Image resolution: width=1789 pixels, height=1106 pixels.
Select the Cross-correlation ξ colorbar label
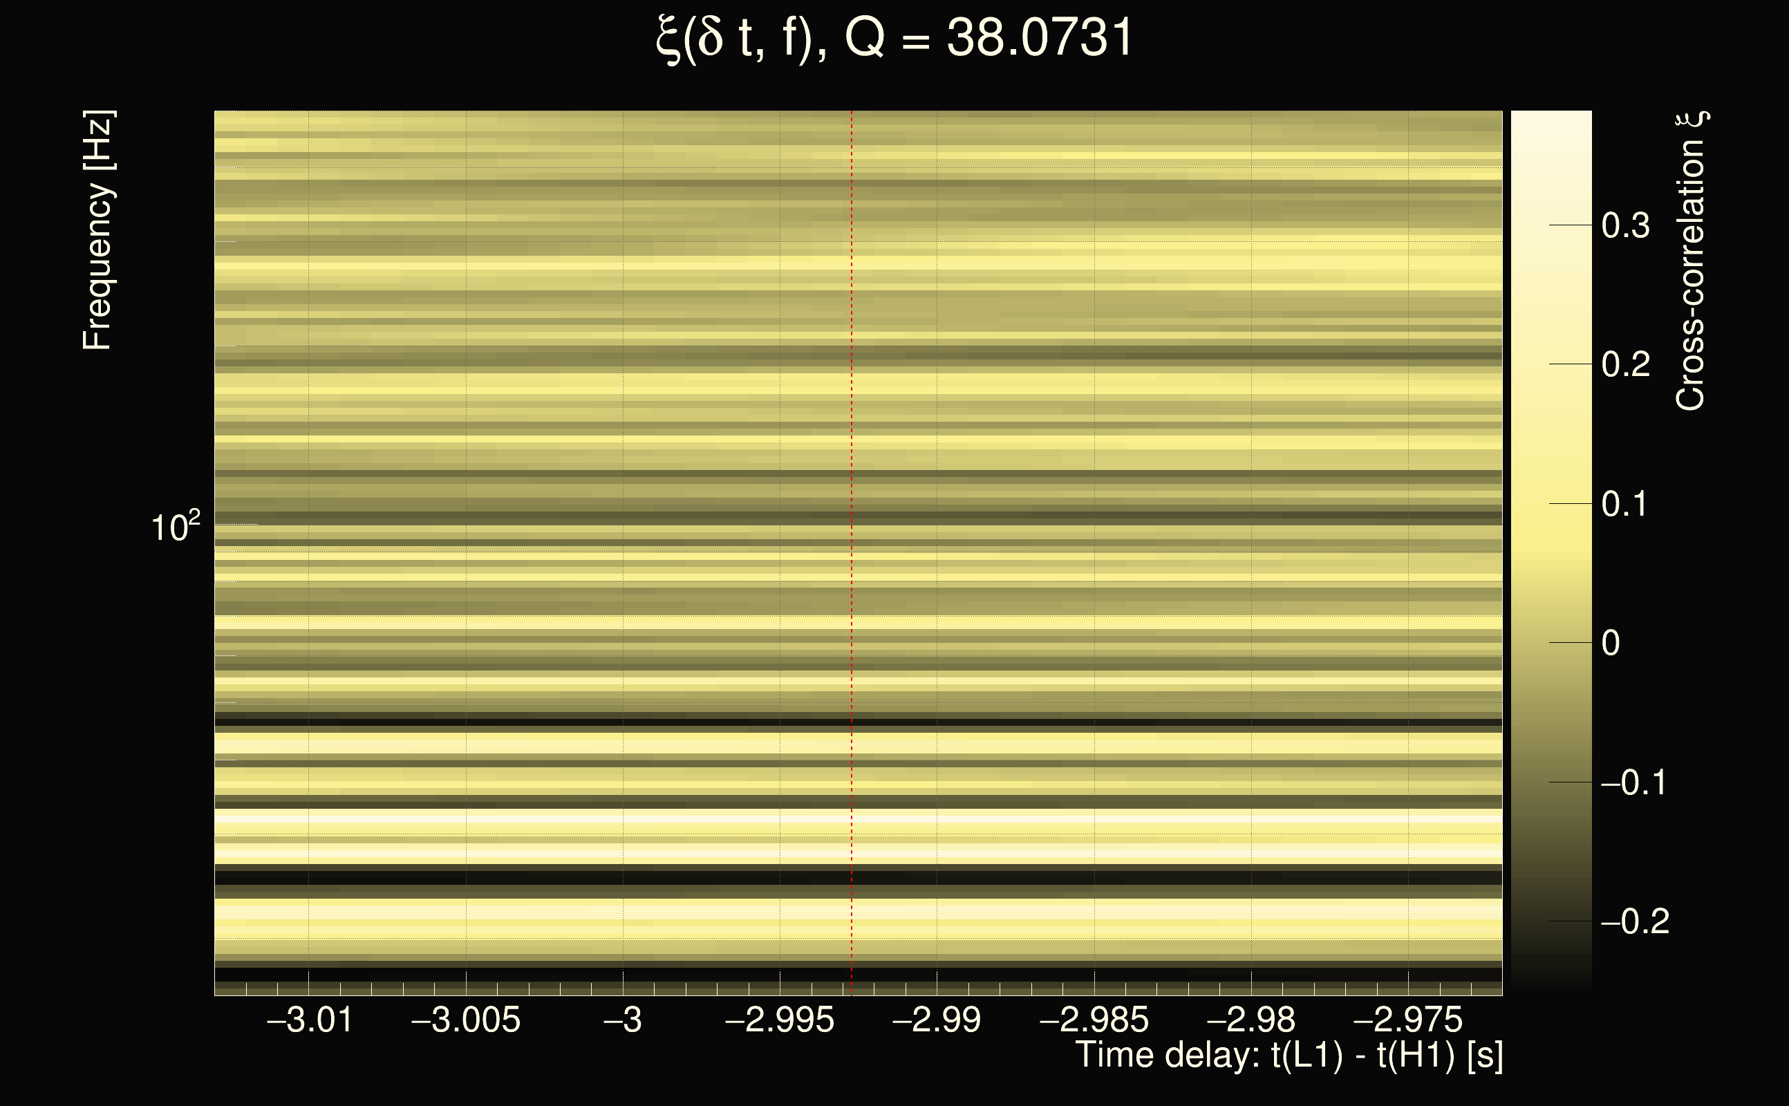coord(1691,261)
